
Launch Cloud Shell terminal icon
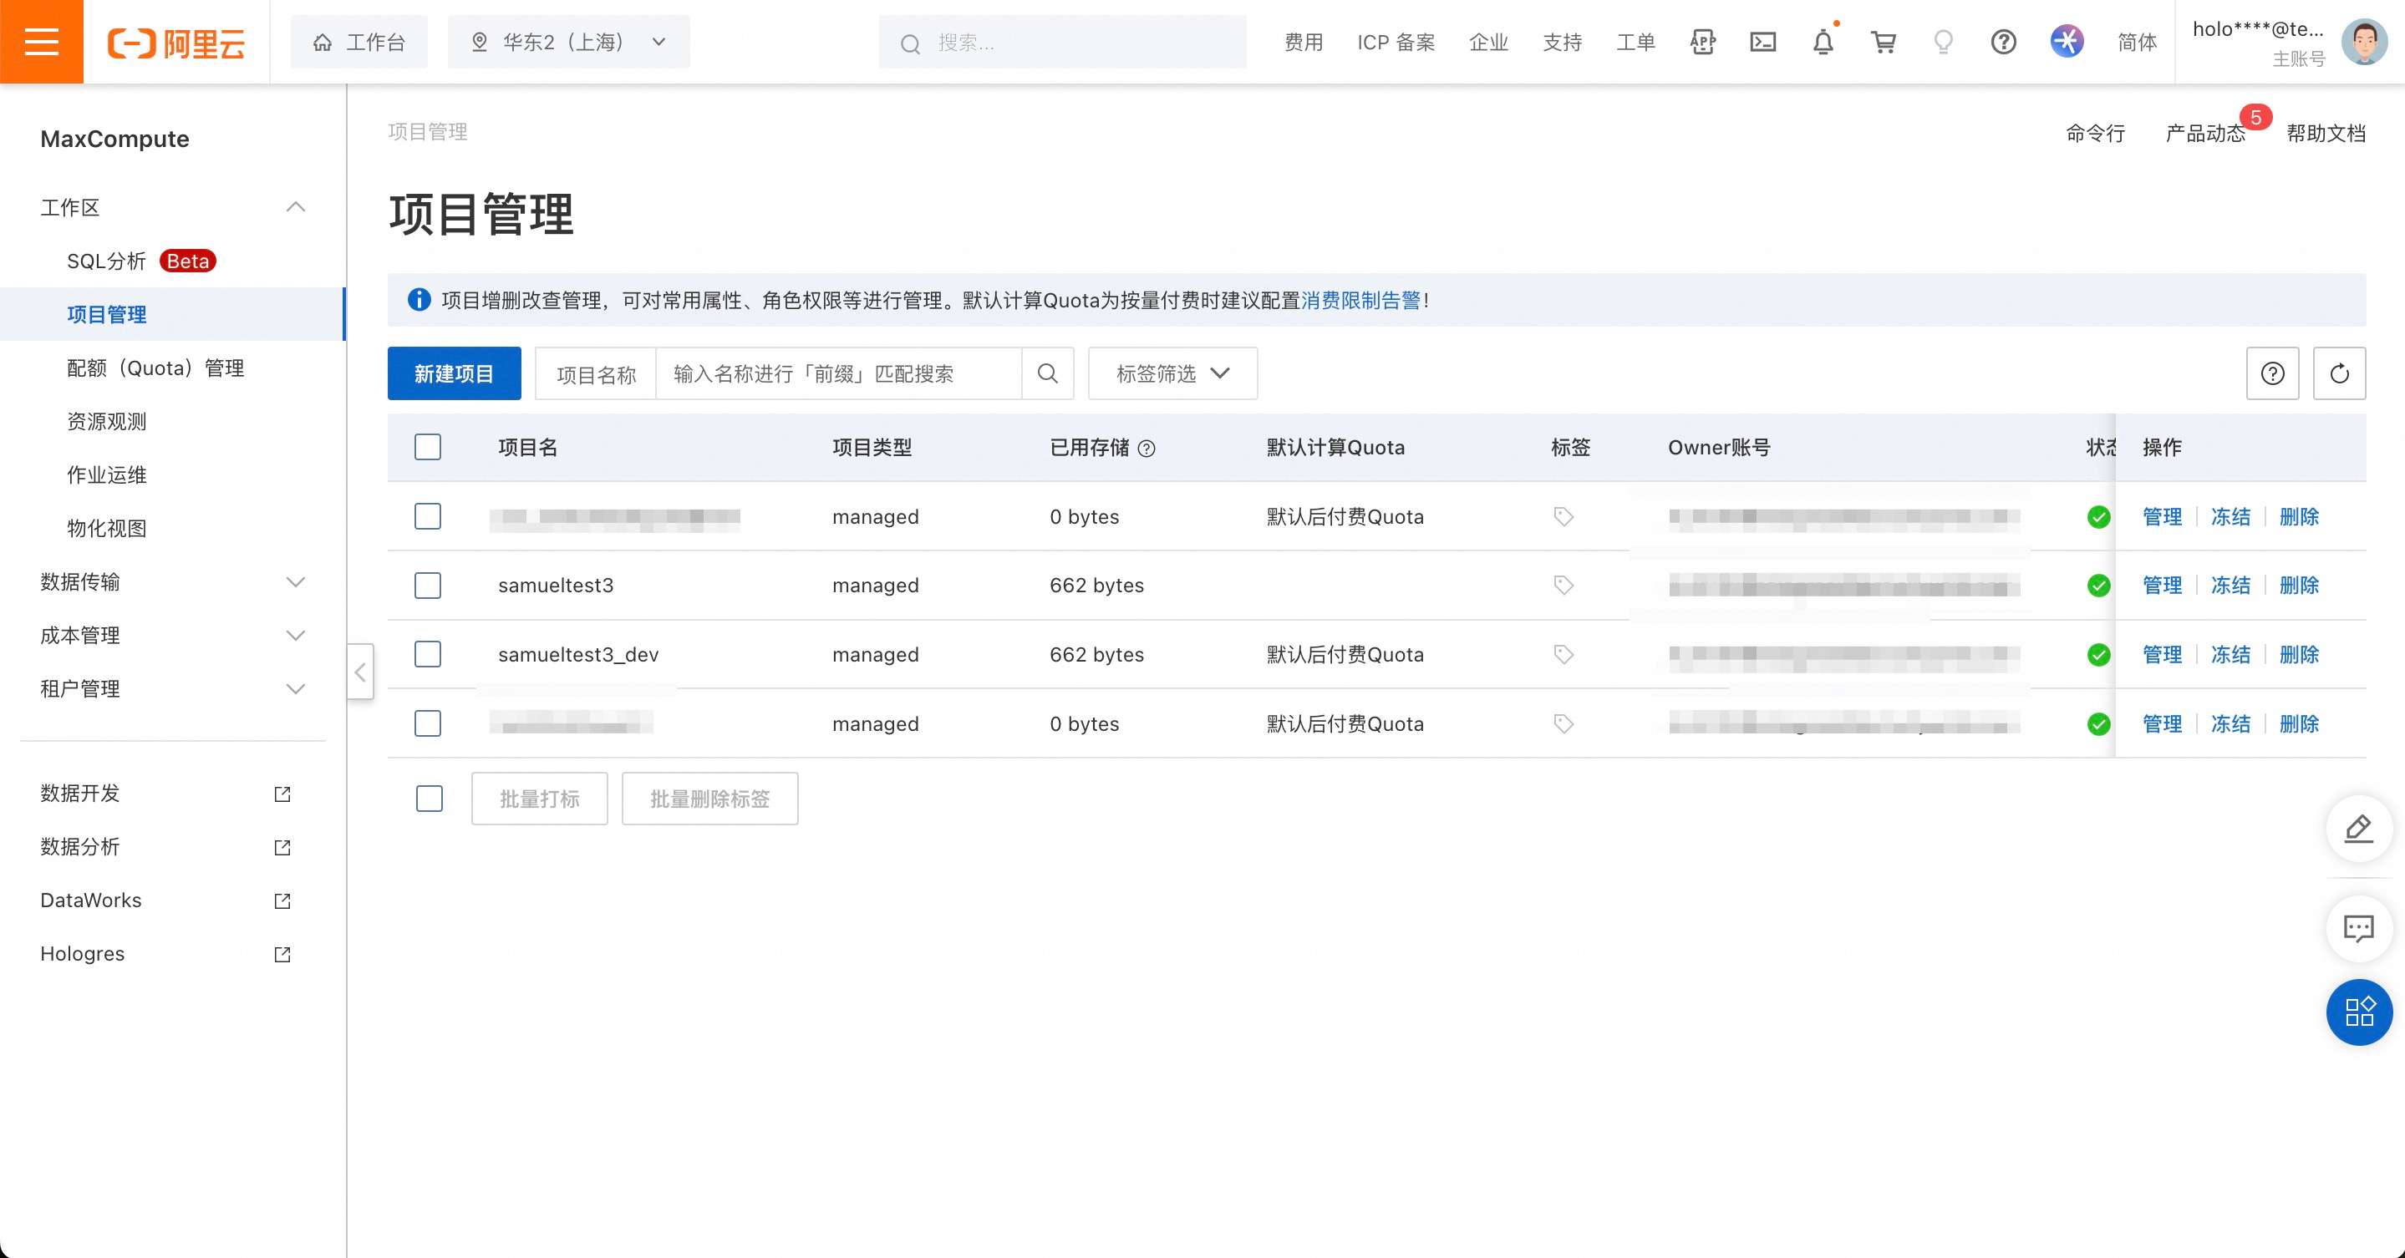point(1762,42)
